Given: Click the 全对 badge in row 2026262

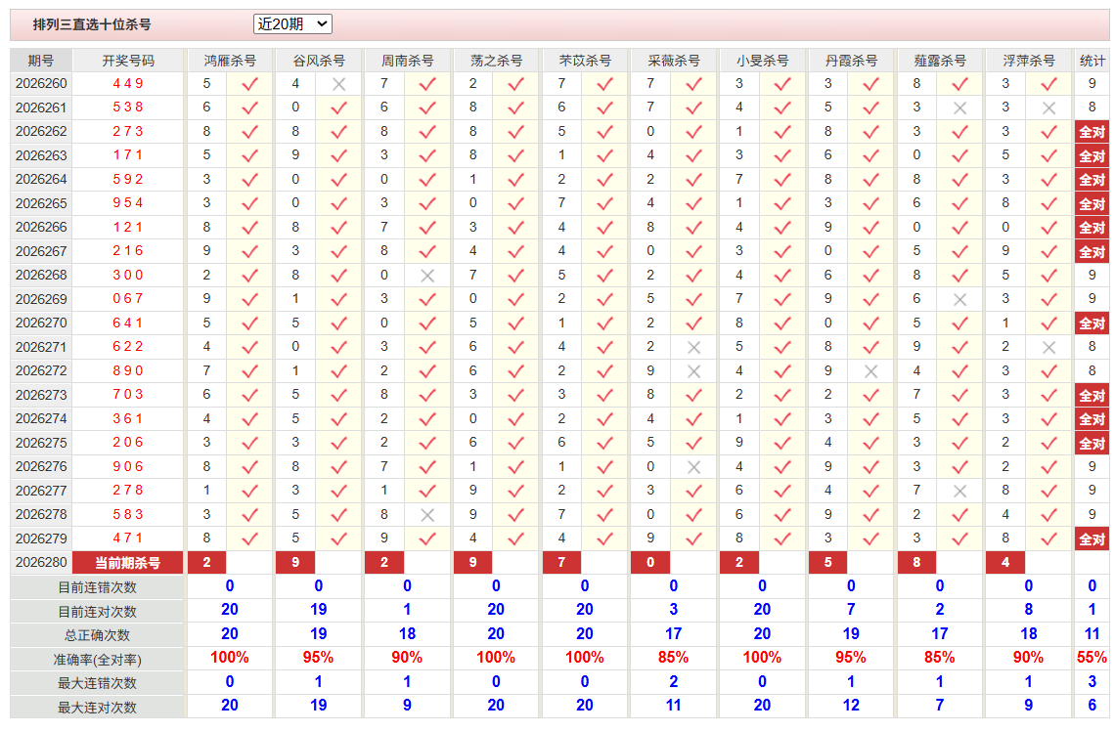Looking at the screenshot, I should pos(1092,132).
